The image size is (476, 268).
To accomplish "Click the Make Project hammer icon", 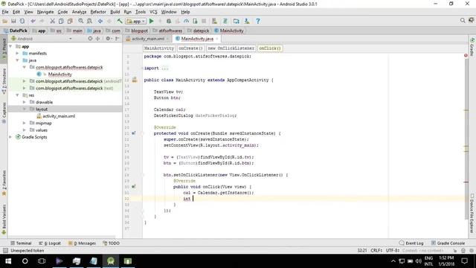I will click(x=120, y=21).
